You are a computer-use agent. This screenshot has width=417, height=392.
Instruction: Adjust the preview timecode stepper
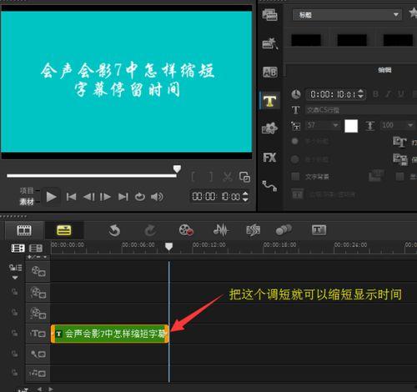tap(245, 197)
